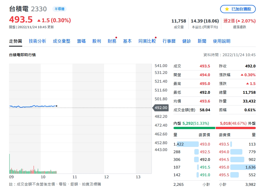
Task: Click the 台積電即時行情 heading
Action: (x=22, y=55)
